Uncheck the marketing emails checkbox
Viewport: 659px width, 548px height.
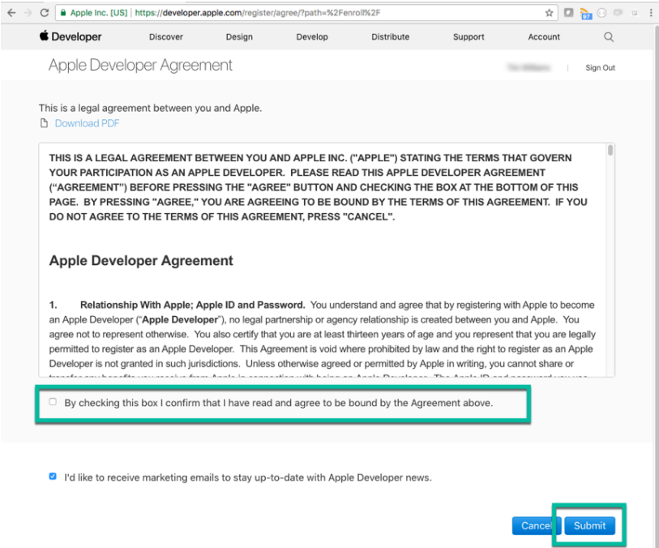(52, 477)
